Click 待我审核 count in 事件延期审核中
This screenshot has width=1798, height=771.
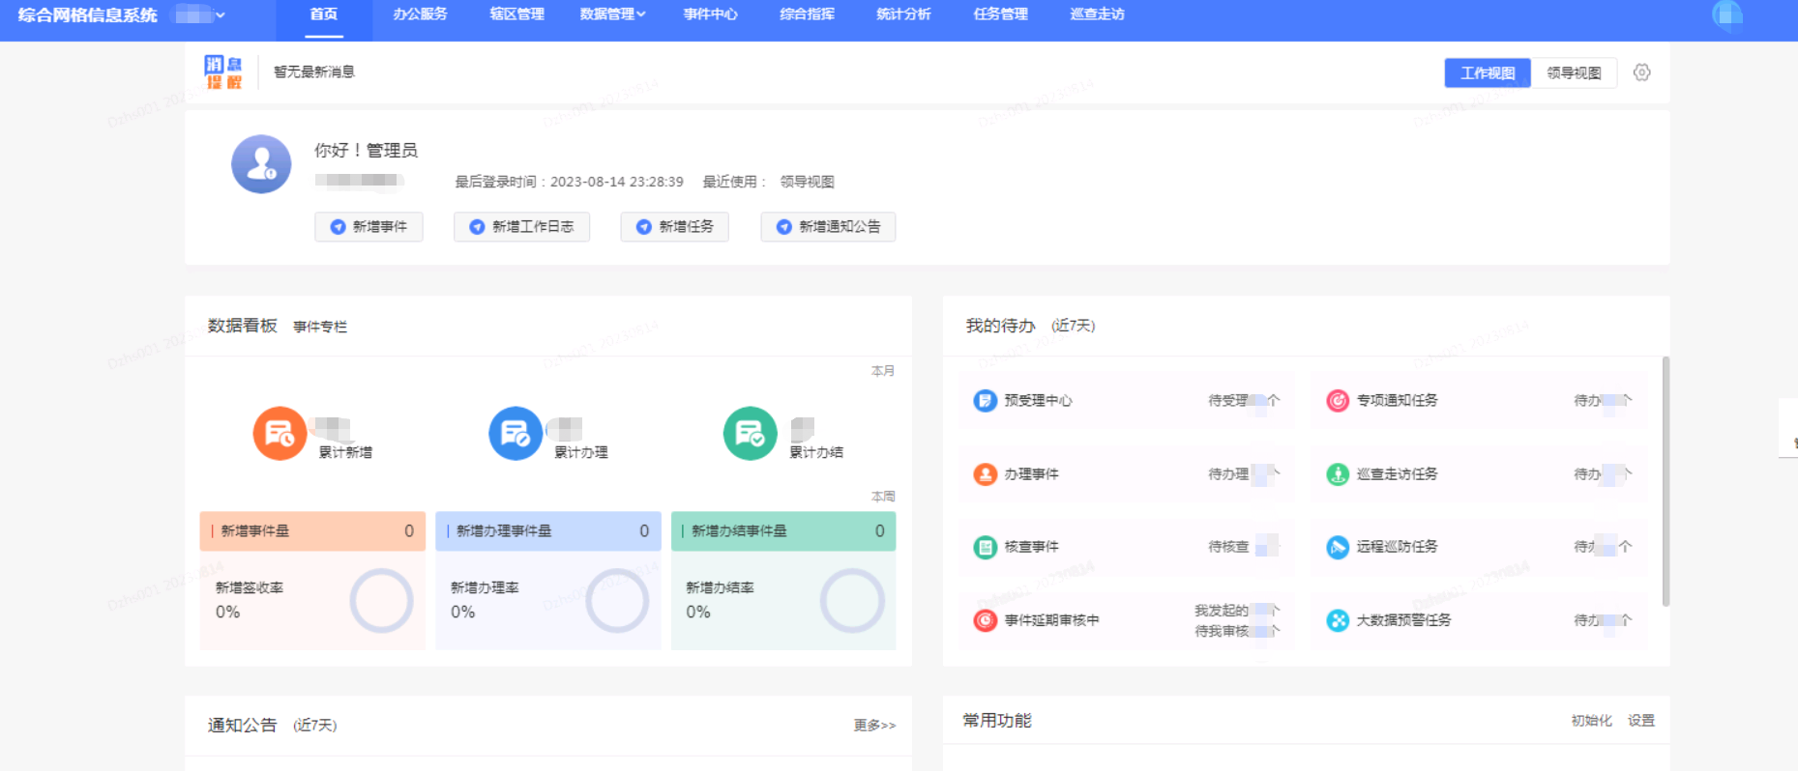(x=1237, y=632)
